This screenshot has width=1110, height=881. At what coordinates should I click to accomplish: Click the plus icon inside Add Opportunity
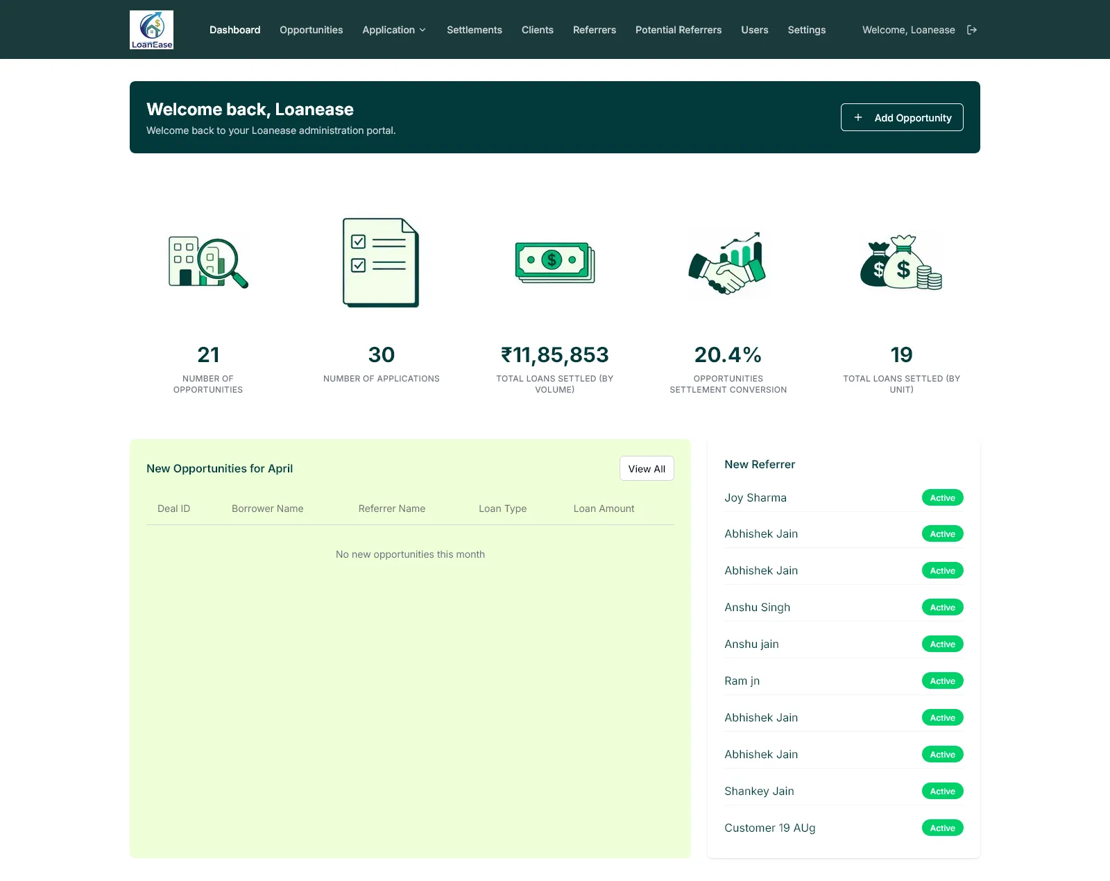pyautogui.click(x=858, y=117)
